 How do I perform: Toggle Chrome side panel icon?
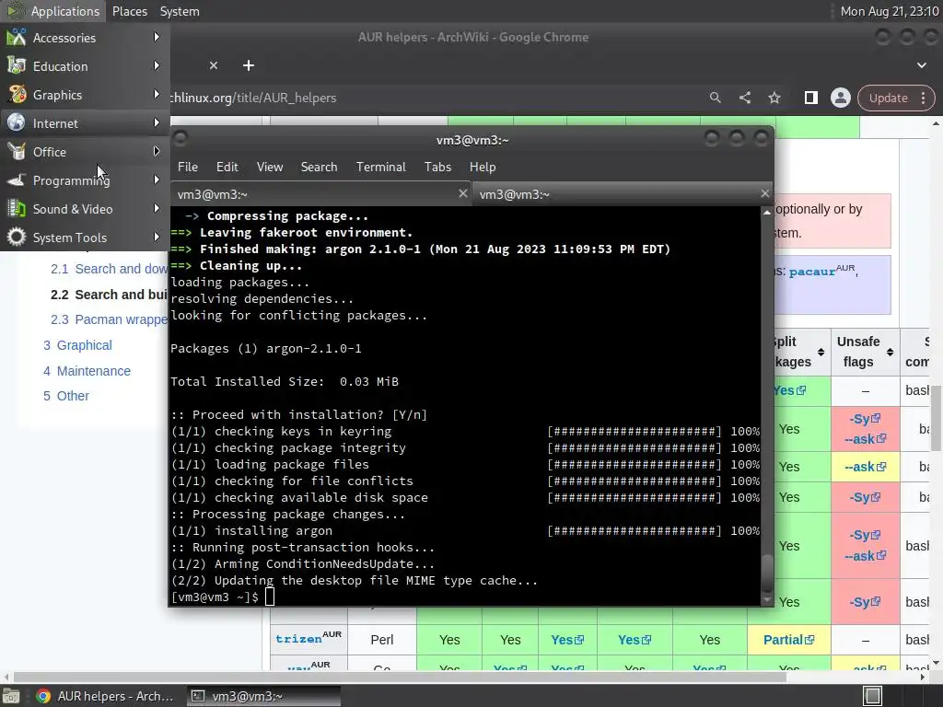(x=810, y=98)
